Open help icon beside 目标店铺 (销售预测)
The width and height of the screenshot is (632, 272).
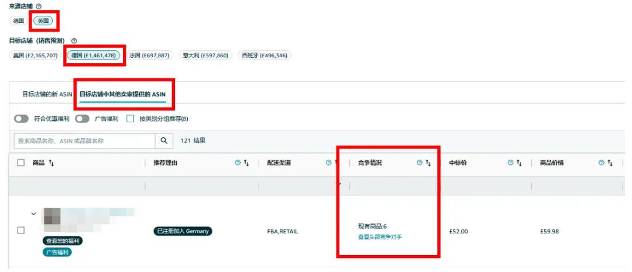[74, 40]
